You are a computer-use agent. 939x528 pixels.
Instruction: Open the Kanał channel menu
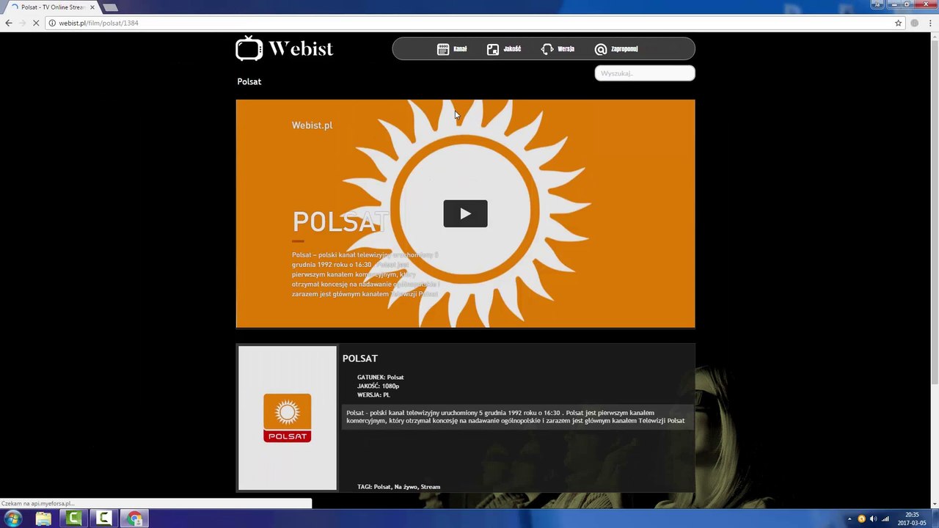(x=452, y=49)
